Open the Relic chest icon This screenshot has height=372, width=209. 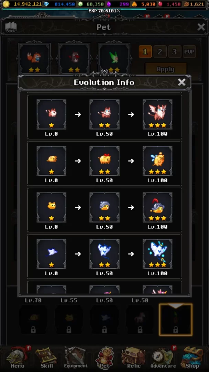click(x=134, y=357)
